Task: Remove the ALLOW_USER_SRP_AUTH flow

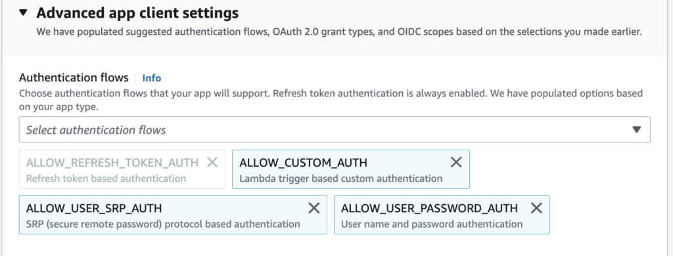Action: [314, 208]
